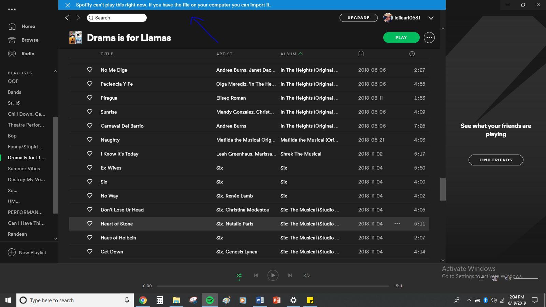Open the playlist more options button
This screenshot has height=307, width=546.
tap(429, 38)
